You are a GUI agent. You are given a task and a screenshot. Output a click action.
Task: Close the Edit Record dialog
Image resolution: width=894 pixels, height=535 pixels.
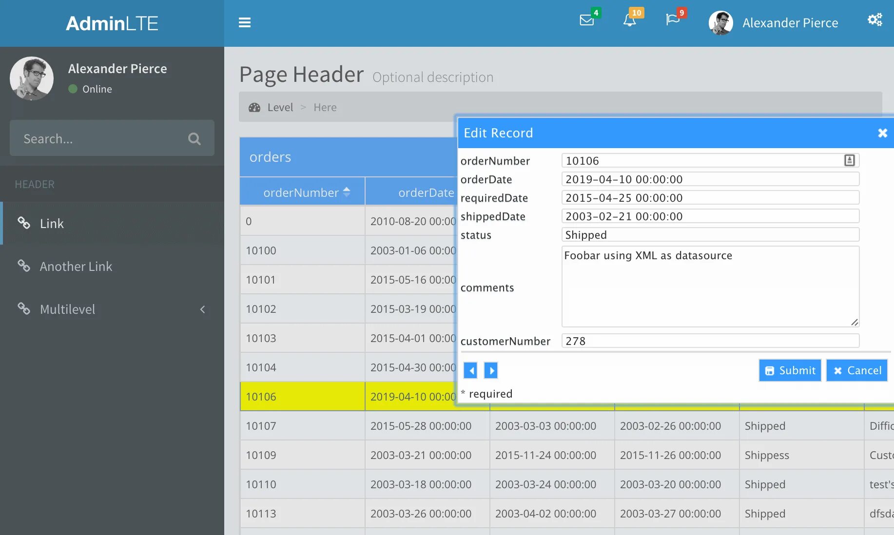(x=882, y=133)
